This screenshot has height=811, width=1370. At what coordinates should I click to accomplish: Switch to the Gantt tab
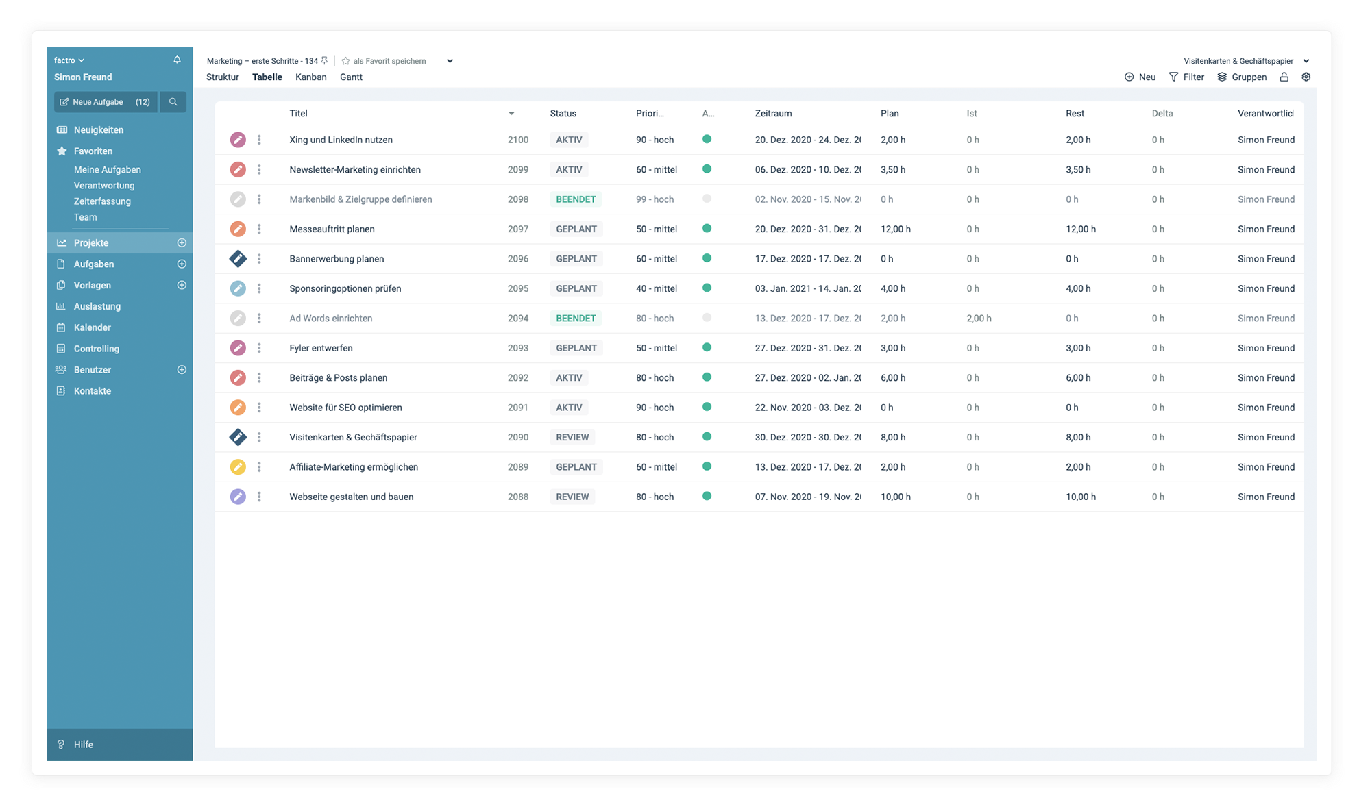click(x=351, y=77)
